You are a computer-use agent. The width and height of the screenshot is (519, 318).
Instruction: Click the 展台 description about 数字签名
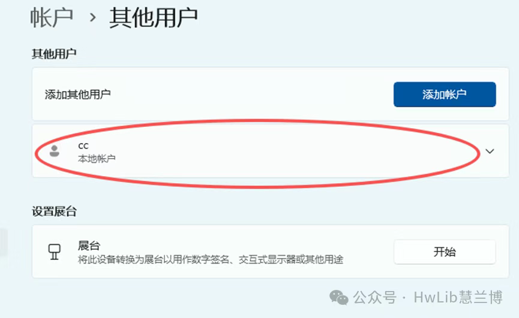tap(211, 259)
